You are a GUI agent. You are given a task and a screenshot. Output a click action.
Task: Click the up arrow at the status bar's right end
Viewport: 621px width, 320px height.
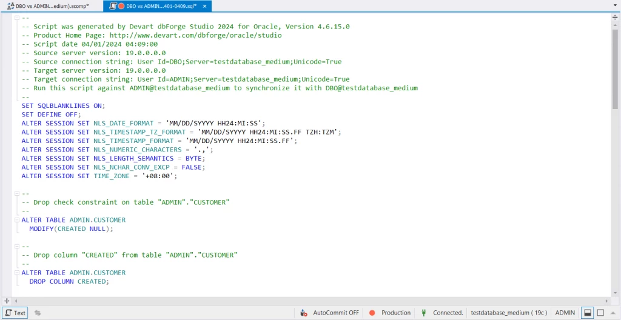614,313
